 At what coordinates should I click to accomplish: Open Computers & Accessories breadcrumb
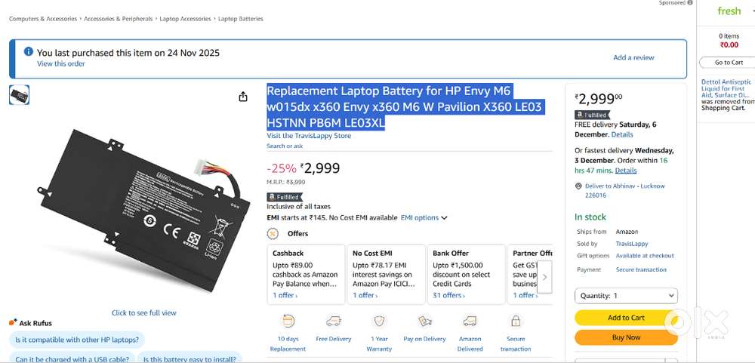coord(42,19)
